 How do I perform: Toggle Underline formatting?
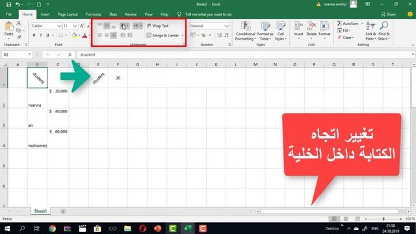click(47, 35)
